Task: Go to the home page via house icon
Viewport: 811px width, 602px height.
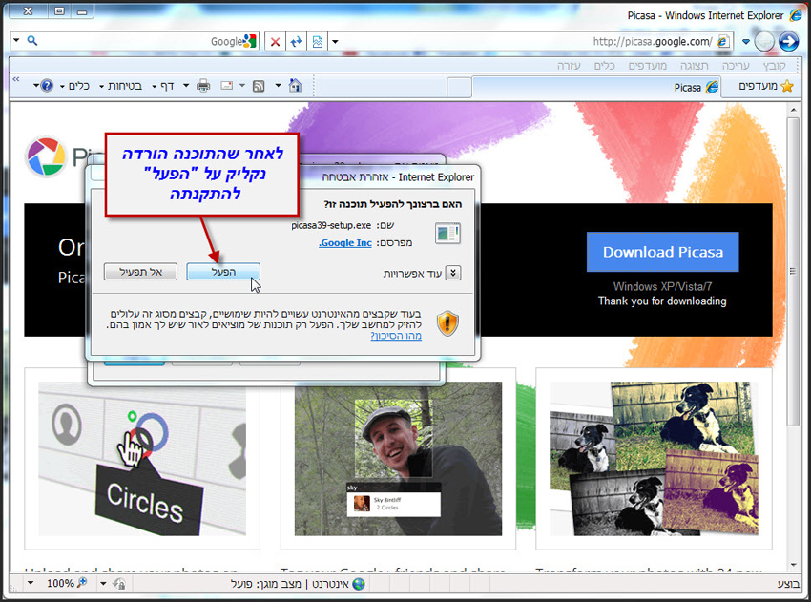Action: tap(296, 85)
